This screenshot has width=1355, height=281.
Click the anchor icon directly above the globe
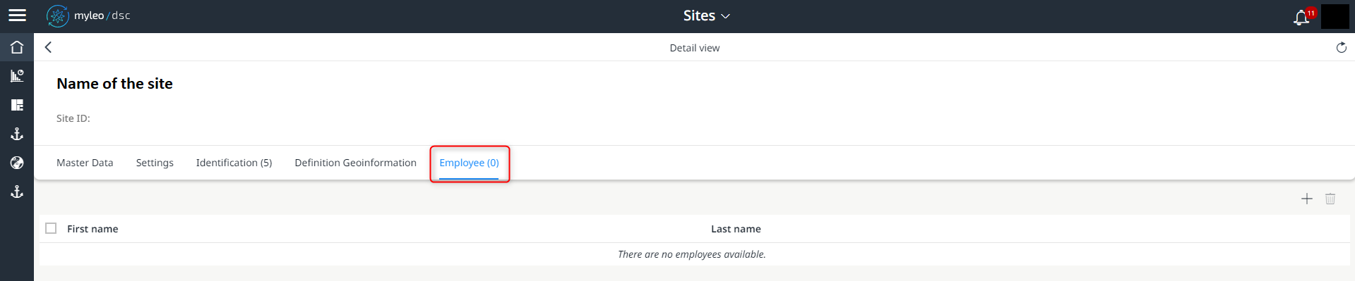[x=17, y=134]
